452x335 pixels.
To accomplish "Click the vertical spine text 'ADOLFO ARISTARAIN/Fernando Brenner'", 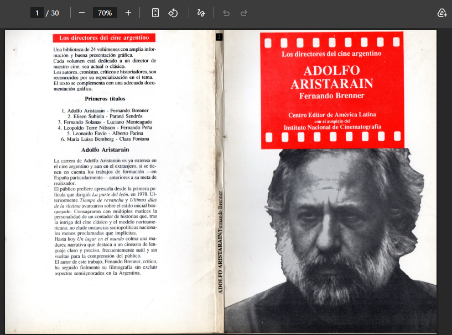I will pyautogui.click(x=220, y=242).
